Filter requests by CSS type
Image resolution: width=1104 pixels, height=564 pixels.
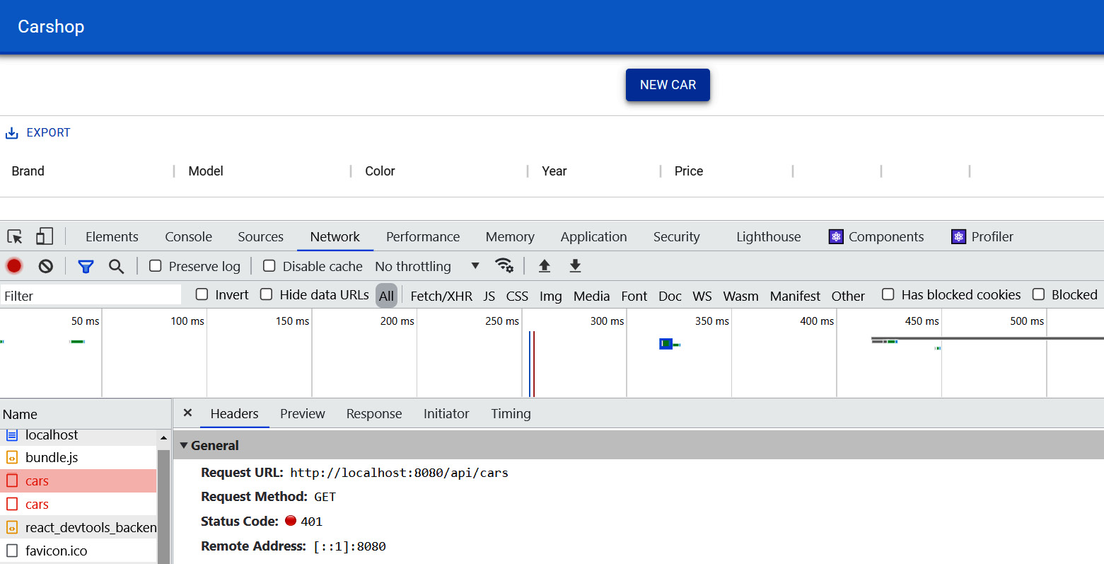(517, 296)
